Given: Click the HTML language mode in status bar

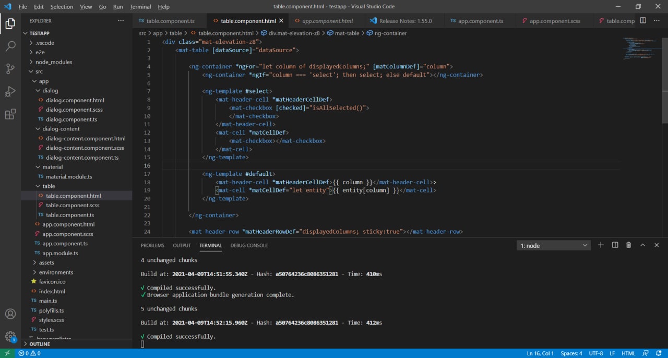Looking at the screenshot, I should 628,353.
